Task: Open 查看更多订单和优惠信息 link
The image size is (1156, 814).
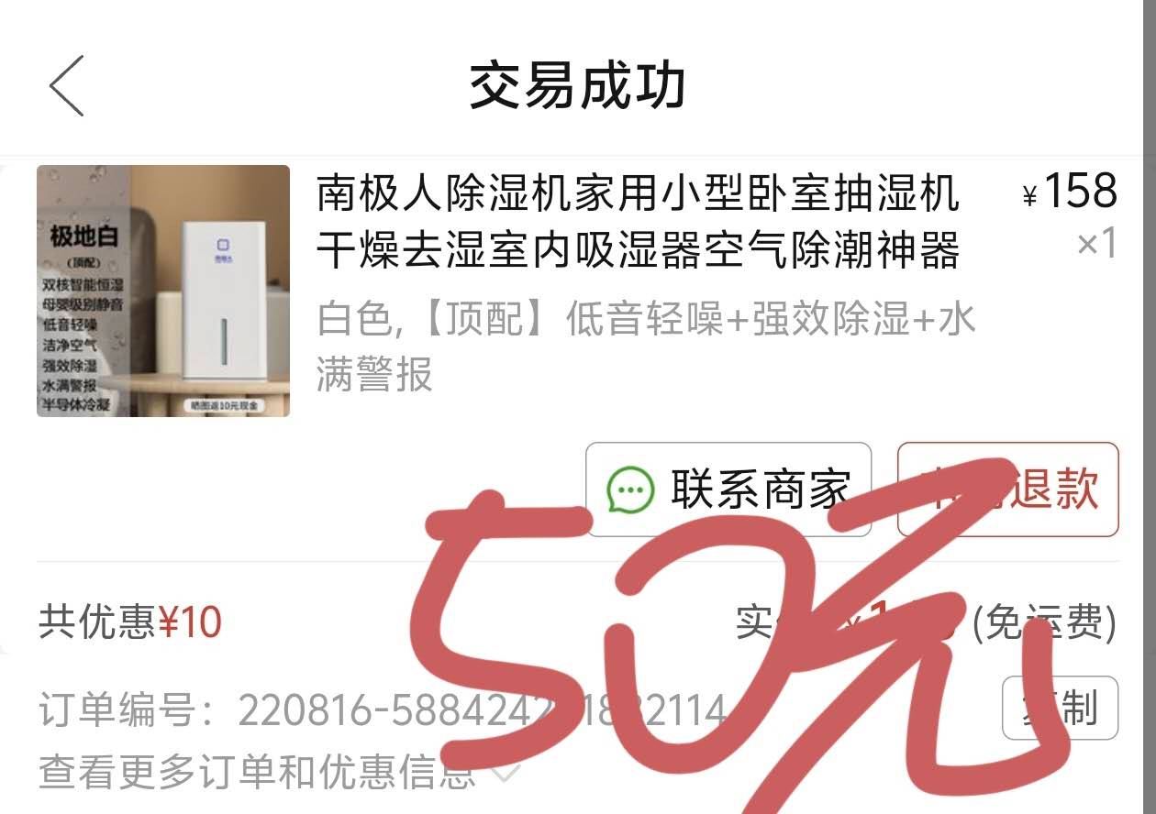Action: click(x=257, y=774)
